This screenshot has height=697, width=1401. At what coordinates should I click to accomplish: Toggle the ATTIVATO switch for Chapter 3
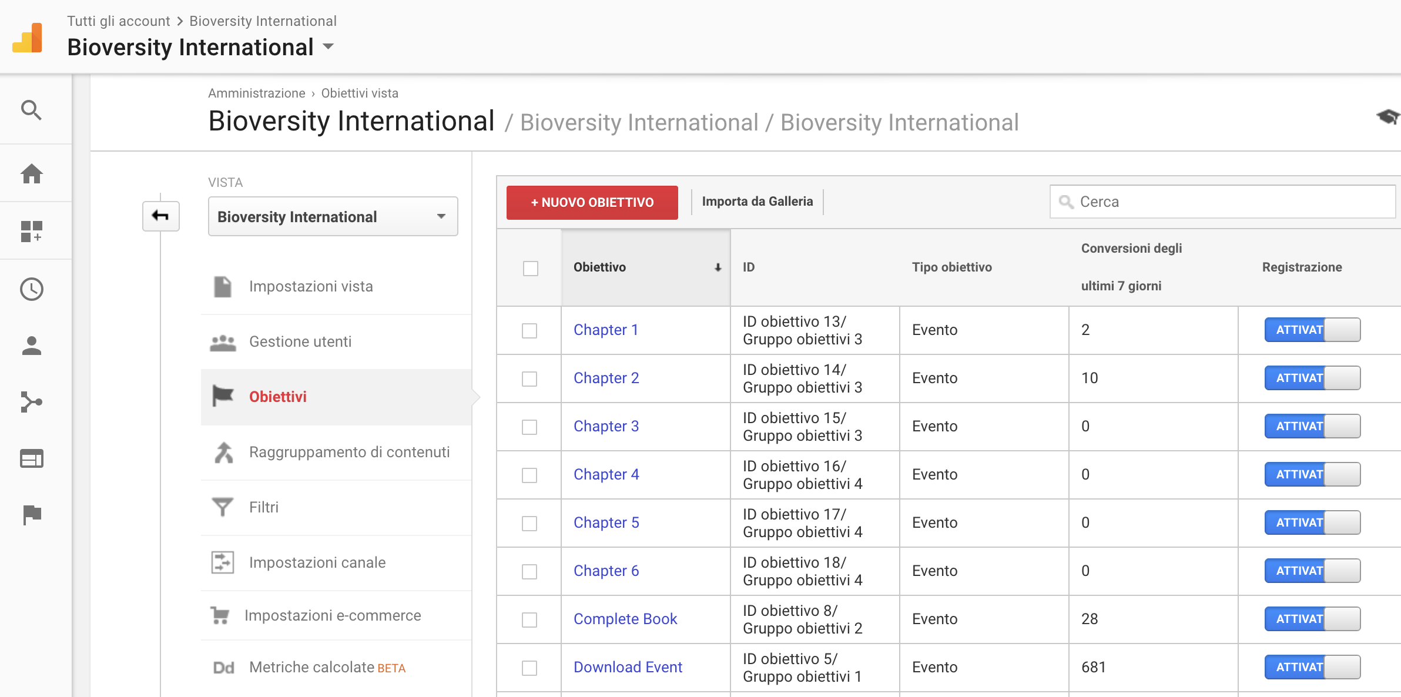pos(1312,426)
